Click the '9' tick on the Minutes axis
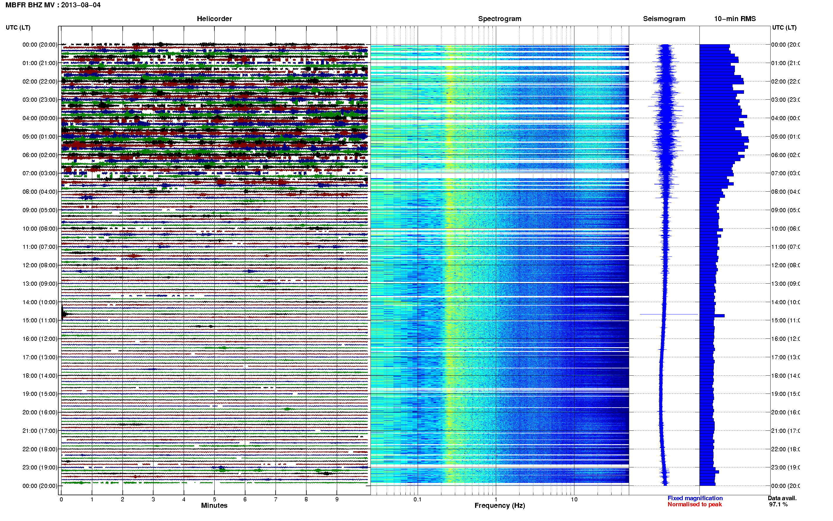833x521 pixels. pos(337,499)
